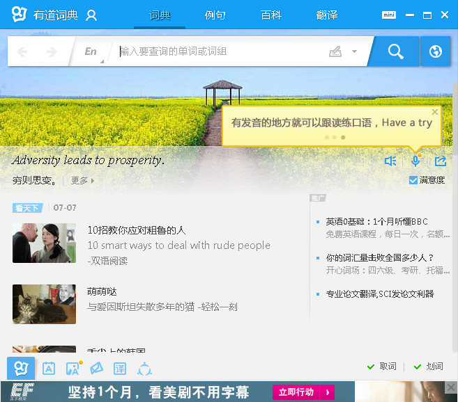Image resolution: width=458 pixels, height=402 pixels.
Task: Expand 更多 next to the daily sentence
Action: [82, 181]
